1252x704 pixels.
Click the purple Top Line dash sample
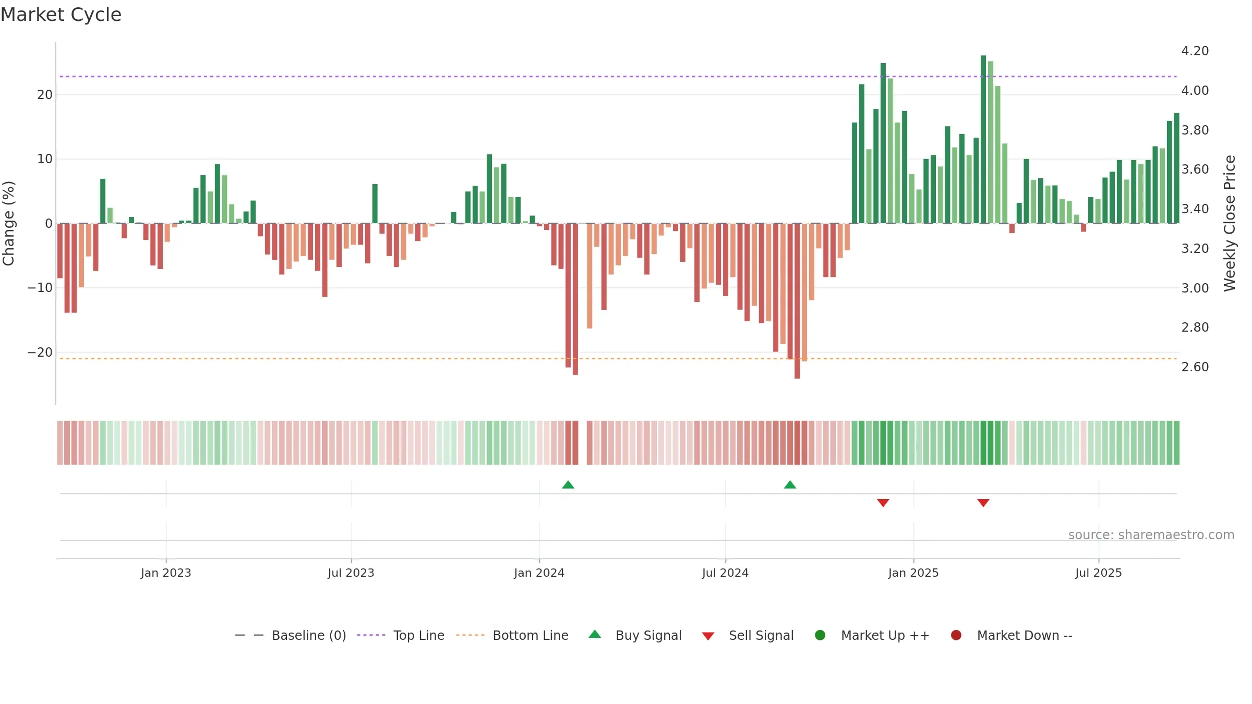[x=371, y=635]
